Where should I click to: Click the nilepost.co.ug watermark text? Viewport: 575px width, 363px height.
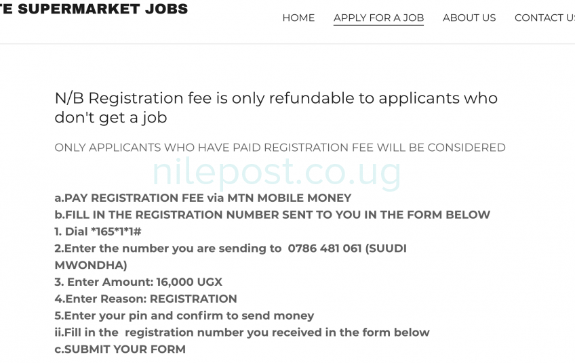tap(277, 172)
